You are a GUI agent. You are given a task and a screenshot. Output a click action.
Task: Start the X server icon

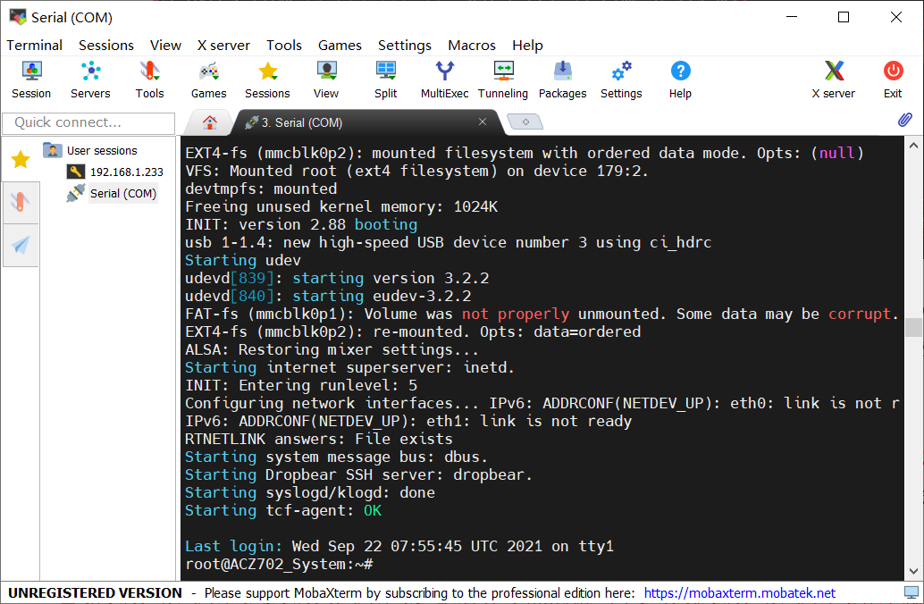coord(833,80)
